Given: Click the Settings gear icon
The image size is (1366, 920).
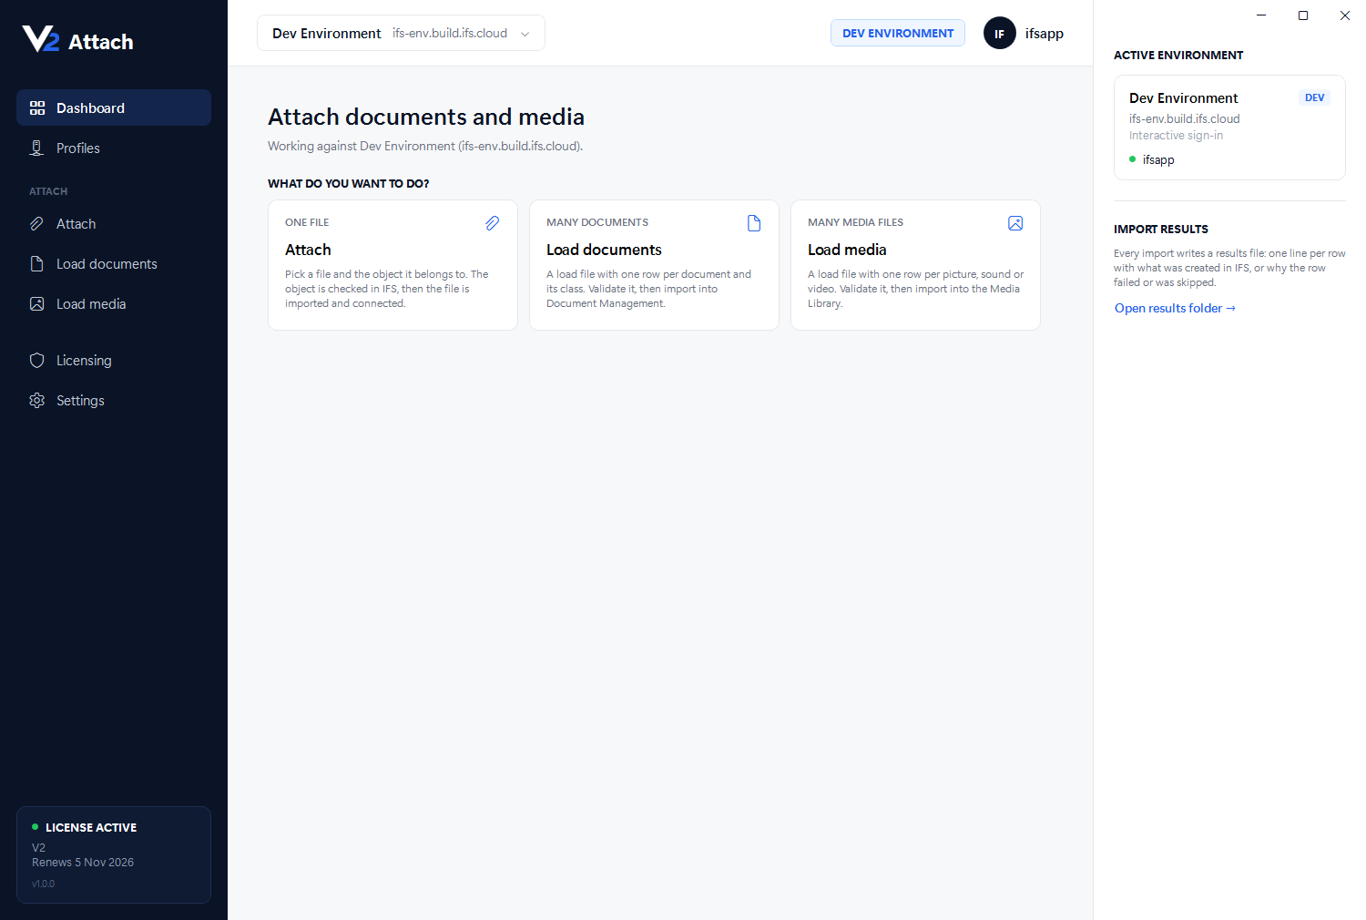Looking at the screenshot, I should click(37, 401).
